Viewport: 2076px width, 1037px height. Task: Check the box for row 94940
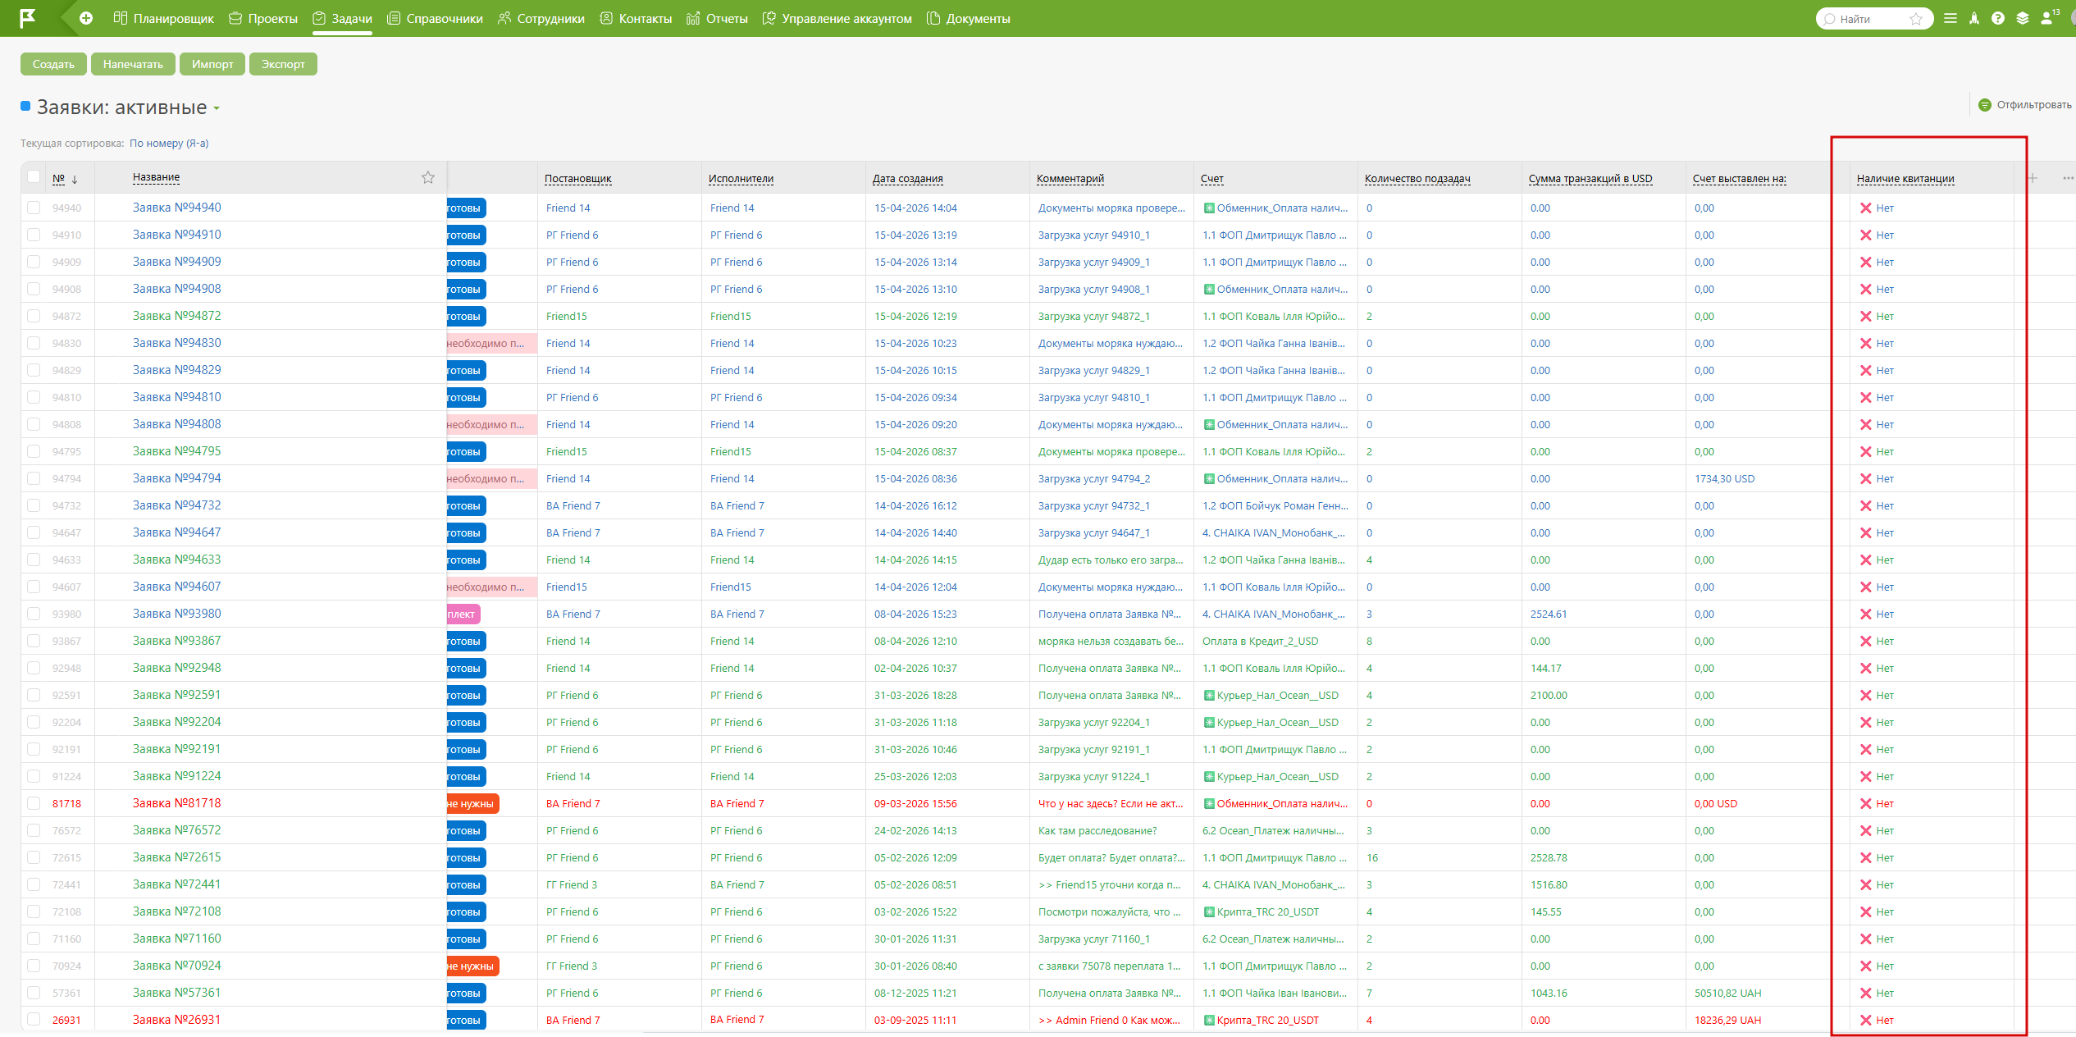point(34,208)
